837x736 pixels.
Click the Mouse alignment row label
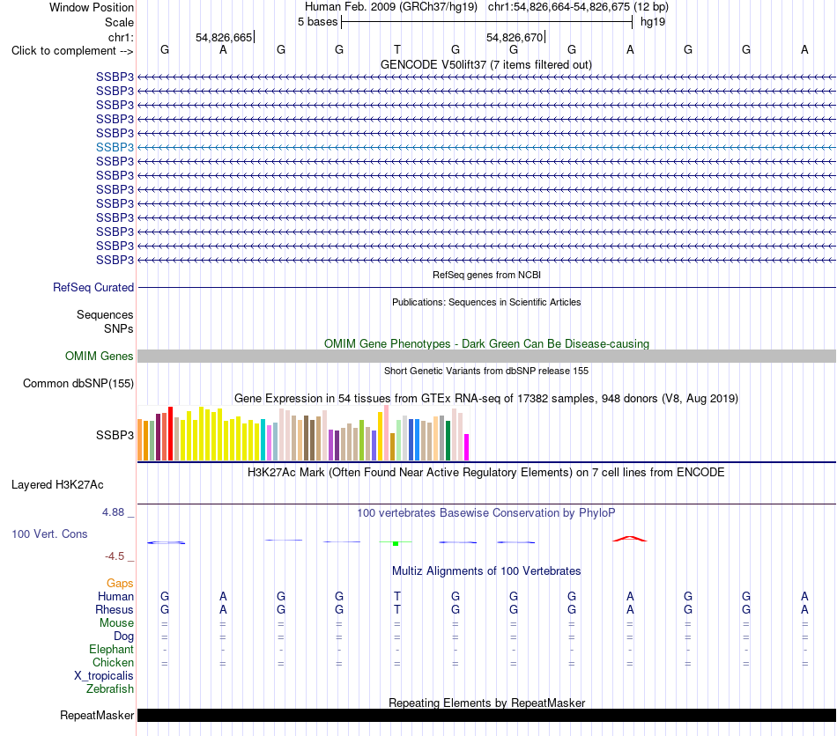pyautogui.click(x=116, y=623)
